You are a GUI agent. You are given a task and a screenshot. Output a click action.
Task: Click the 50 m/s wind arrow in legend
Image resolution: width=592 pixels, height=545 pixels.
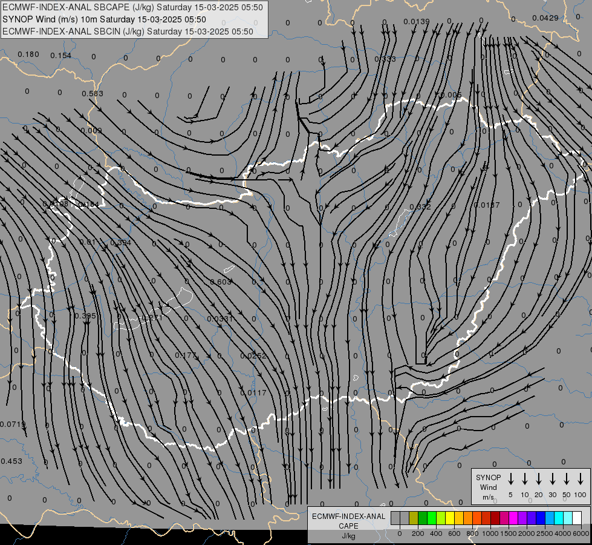(x=567, y=479)
